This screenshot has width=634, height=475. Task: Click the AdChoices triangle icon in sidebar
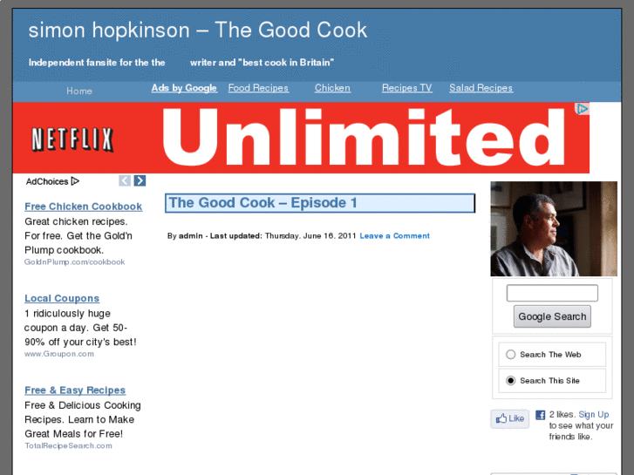click(75, 181)
